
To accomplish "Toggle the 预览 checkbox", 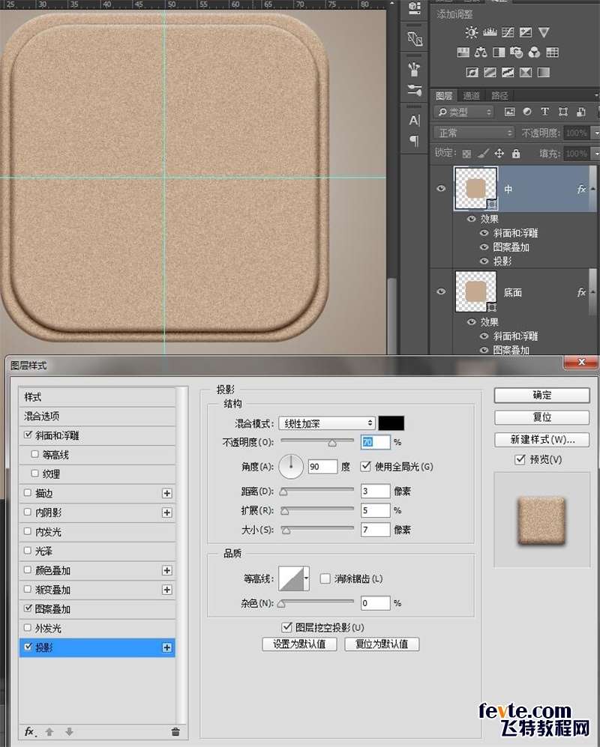I will pyautogui.click(x=520, y=459).
